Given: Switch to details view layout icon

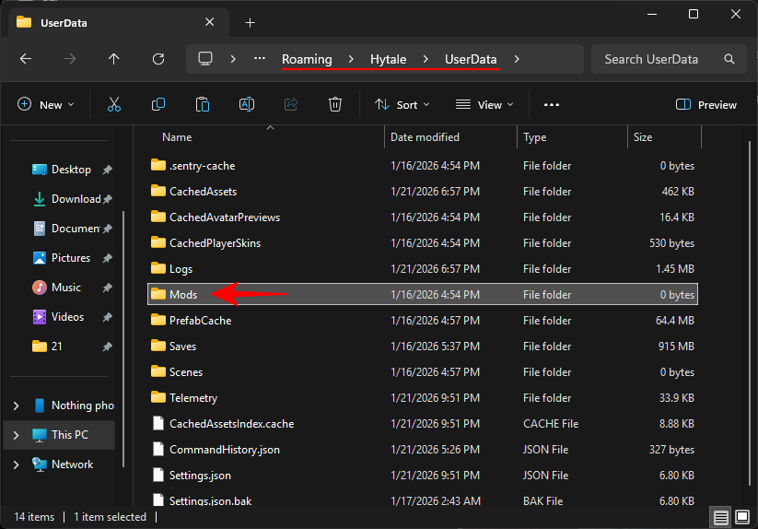Looking at the screenshot, I should pyautogui.click(x=722, y=517).
